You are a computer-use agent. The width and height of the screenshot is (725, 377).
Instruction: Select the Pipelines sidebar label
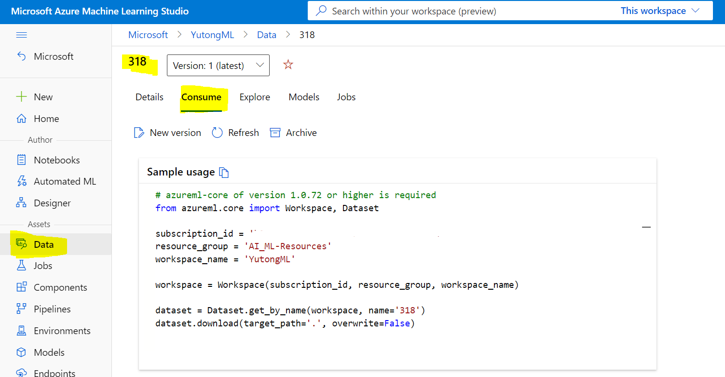(x=52, y=309)
